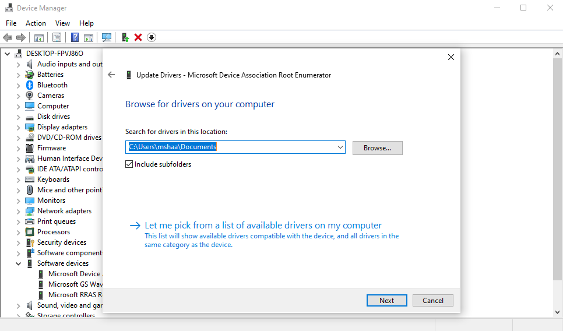563x331 pixels.
Task: Click Scan for hardware changes icon
Action: click(x=107, y=37)
